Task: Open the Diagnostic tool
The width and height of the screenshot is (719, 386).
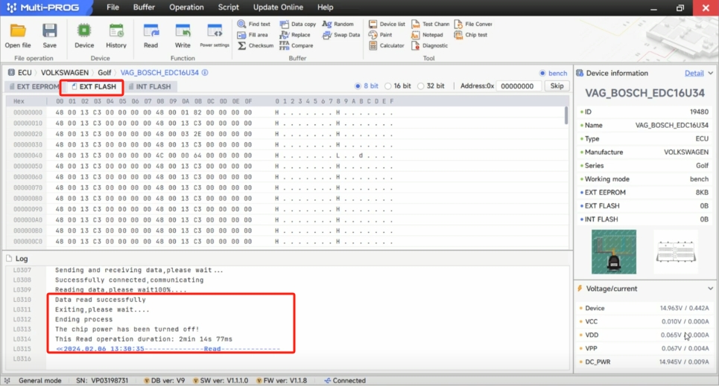Action: point(430,46)
